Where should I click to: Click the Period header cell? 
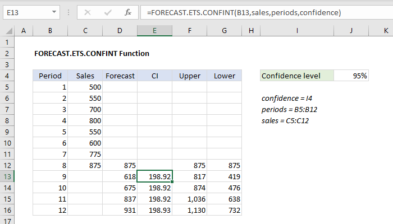[50, 76]
